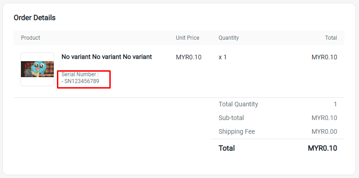Image resolution: width=359 pixels, height=178 pixels.
Task: Click the product row total amount
Action: tap(324, 58)
